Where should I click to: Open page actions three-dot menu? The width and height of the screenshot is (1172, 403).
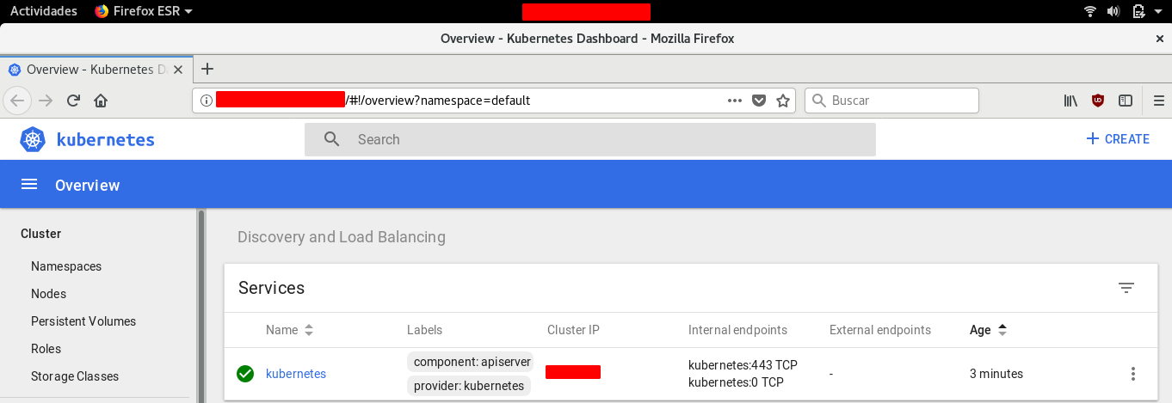coord(734,101)
